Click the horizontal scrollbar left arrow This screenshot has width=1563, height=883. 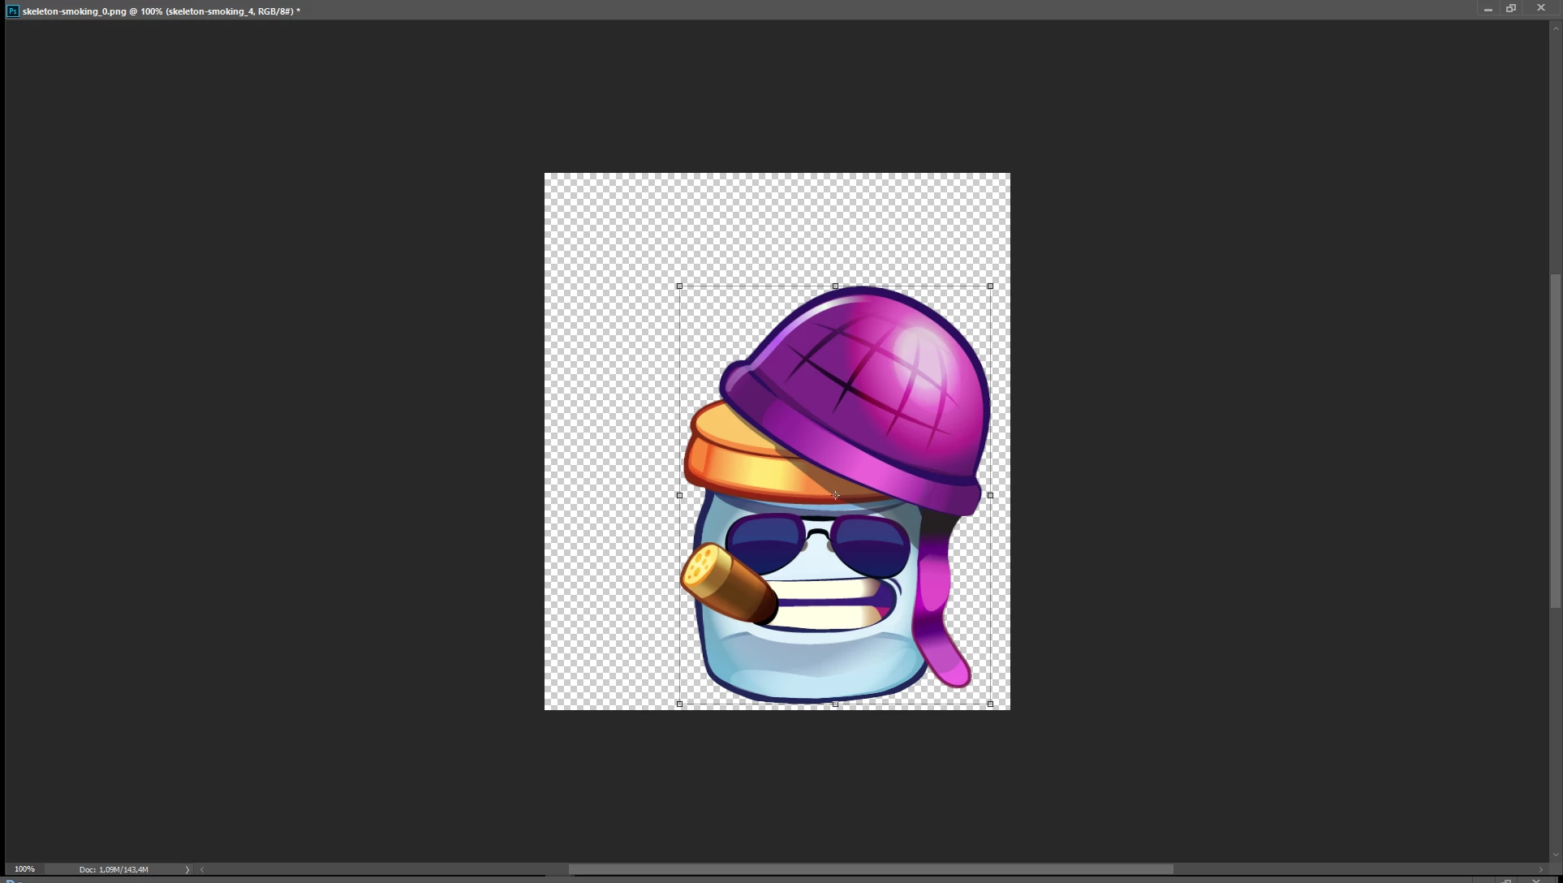[x=202, y=870]
